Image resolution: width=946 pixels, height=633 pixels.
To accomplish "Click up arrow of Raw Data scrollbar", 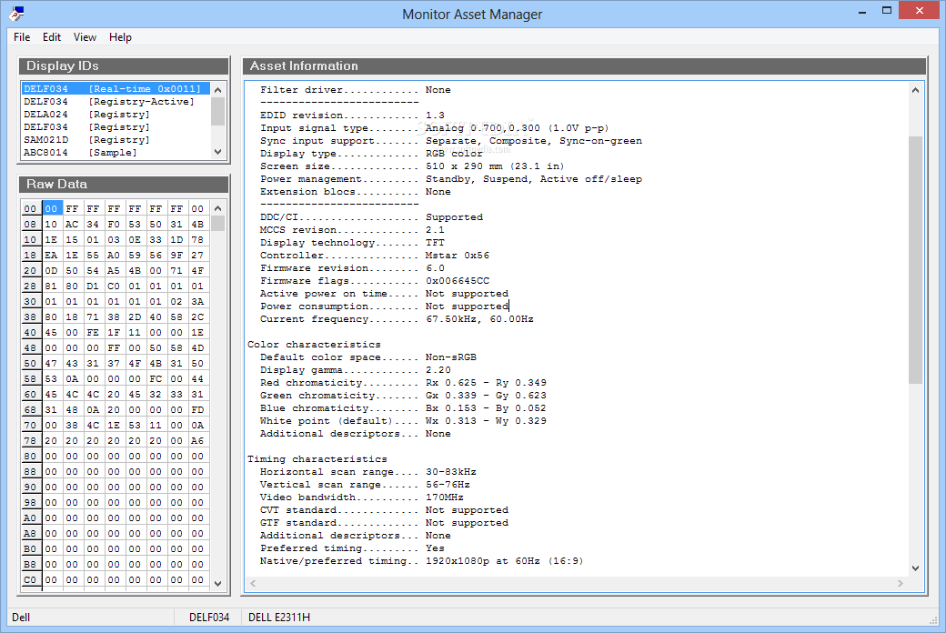I will click(217, 208).
